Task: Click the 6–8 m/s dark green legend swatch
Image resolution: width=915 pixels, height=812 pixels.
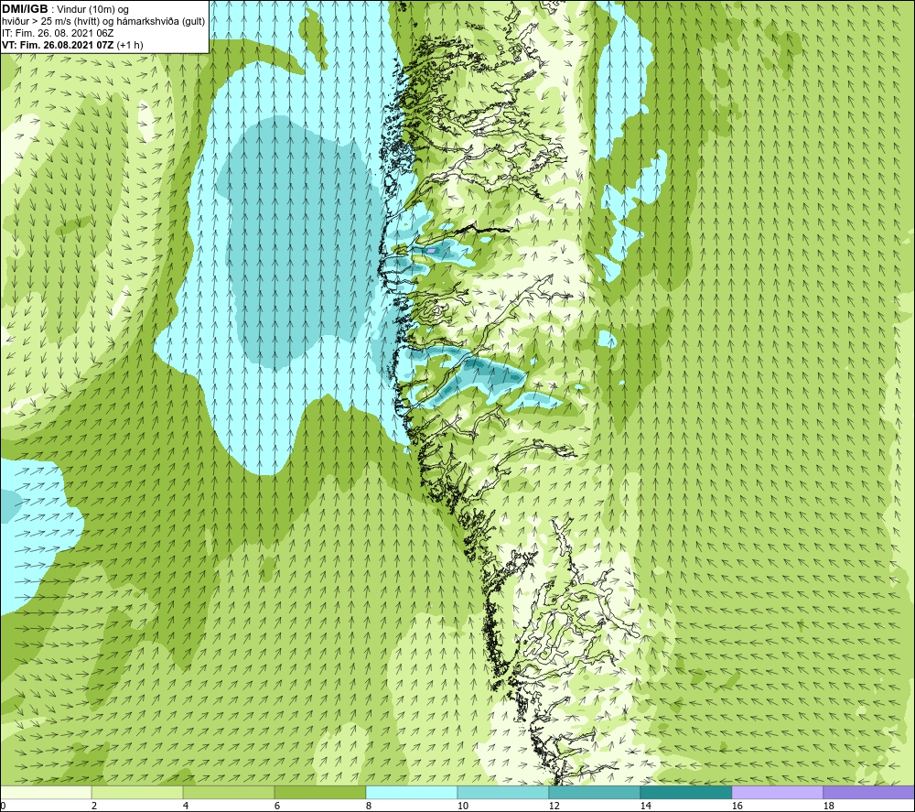Action: (x=319, y=792)
